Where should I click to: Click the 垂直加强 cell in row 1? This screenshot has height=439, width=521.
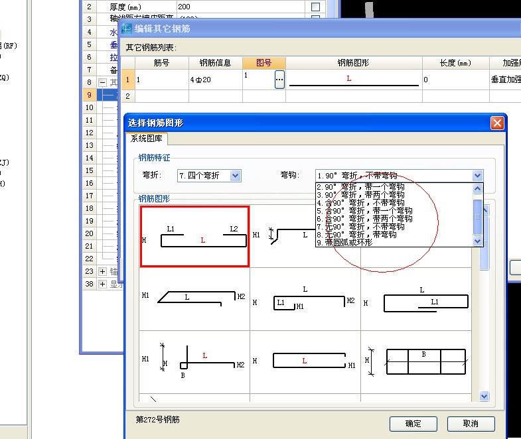click(x=505, y=80)
